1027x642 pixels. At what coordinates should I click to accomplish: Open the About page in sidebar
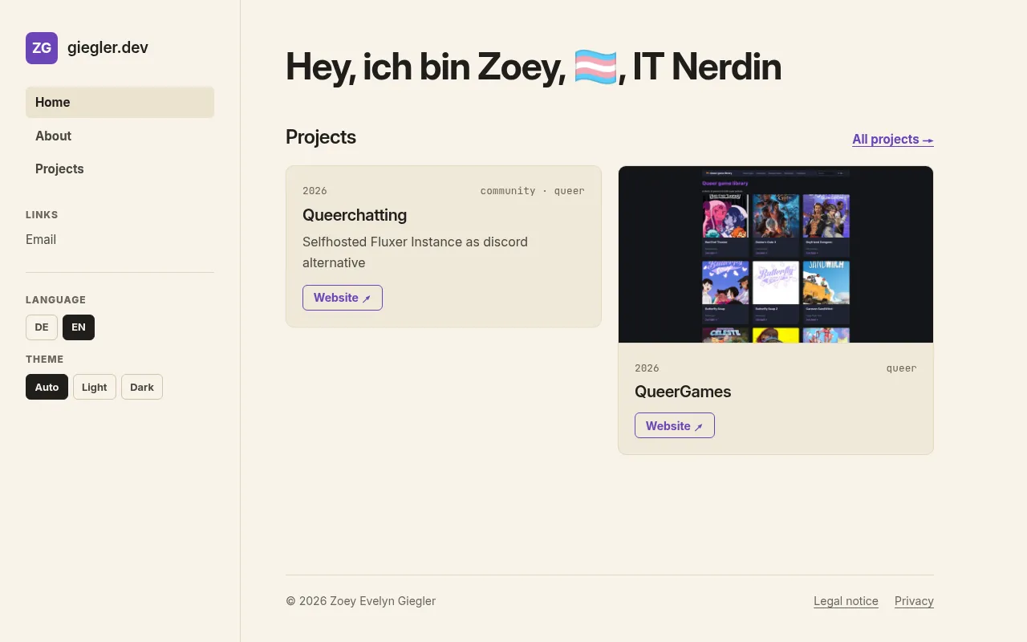[120, 136]
